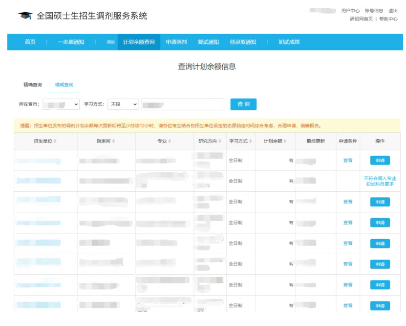Image resolution: width=406 pixels, height=326 pixels.
Task: Click the 退出 logout link
Action: click(393, 11)
